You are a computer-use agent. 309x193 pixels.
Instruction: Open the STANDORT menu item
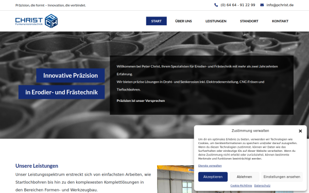249,21
